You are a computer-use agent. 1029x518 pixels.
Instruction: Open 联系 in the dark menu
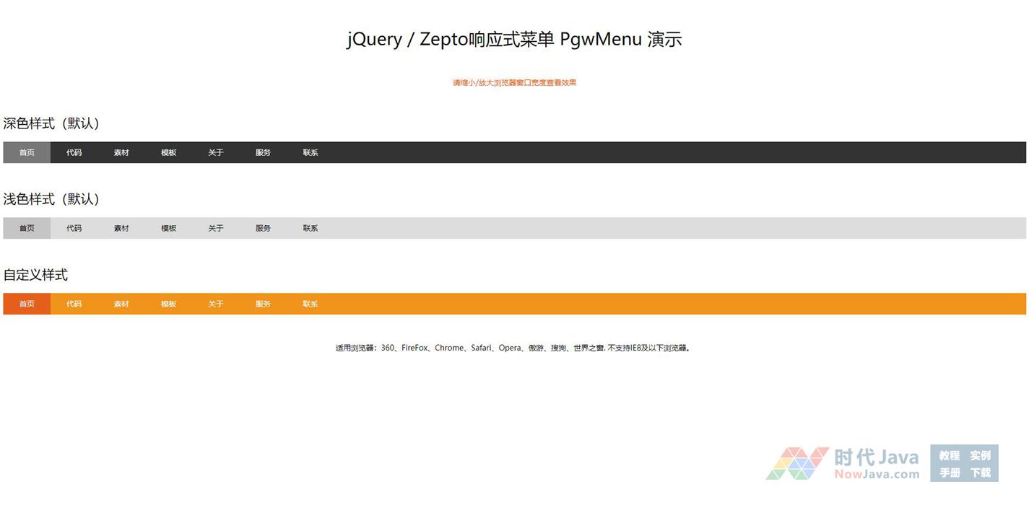[x=311, y=152]
